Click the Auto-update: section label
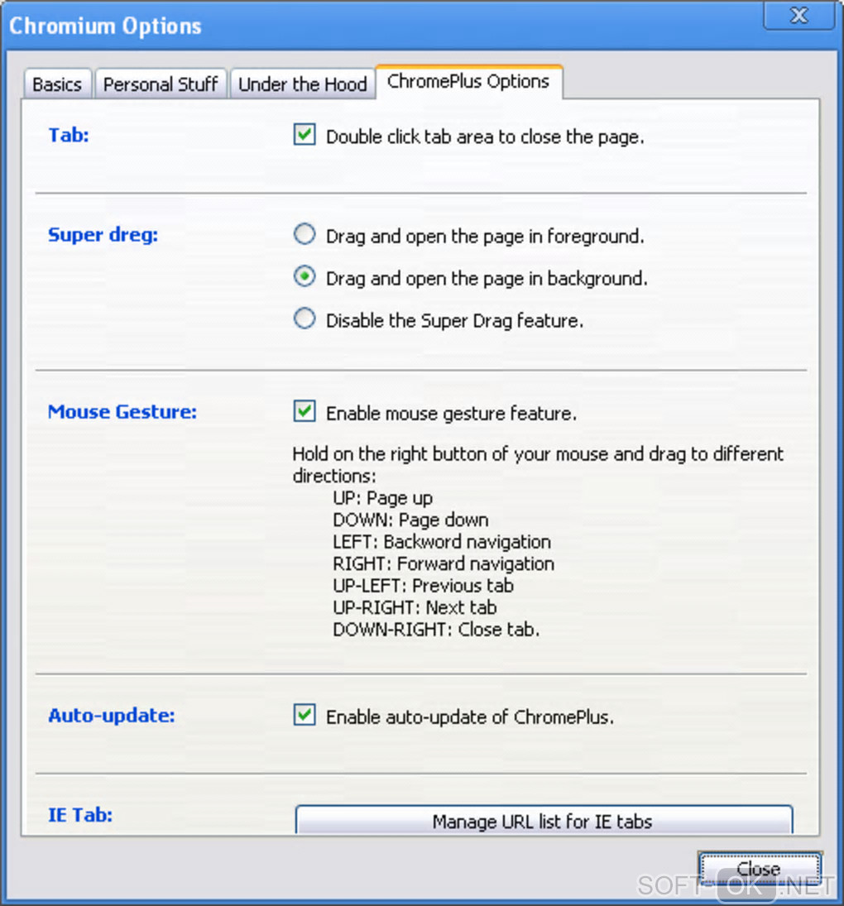 pos(112,716)
